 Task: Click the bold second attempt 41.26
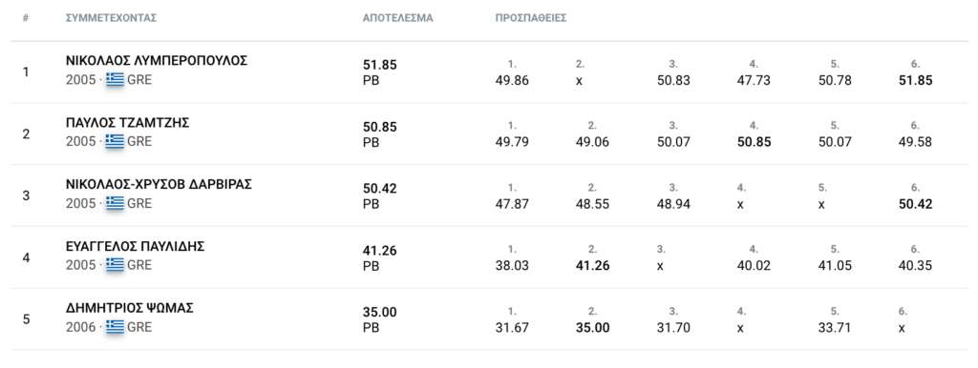click(592, 266)
